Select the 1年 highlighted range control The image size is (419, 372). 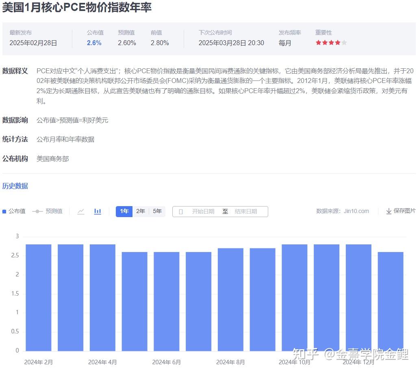tap(124, 211)
